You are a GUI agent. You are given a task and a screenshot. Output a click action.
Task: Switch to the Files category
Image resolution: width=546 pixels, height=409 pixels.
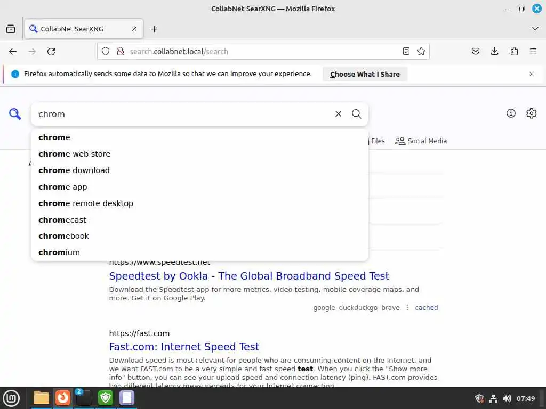point(377,141)
